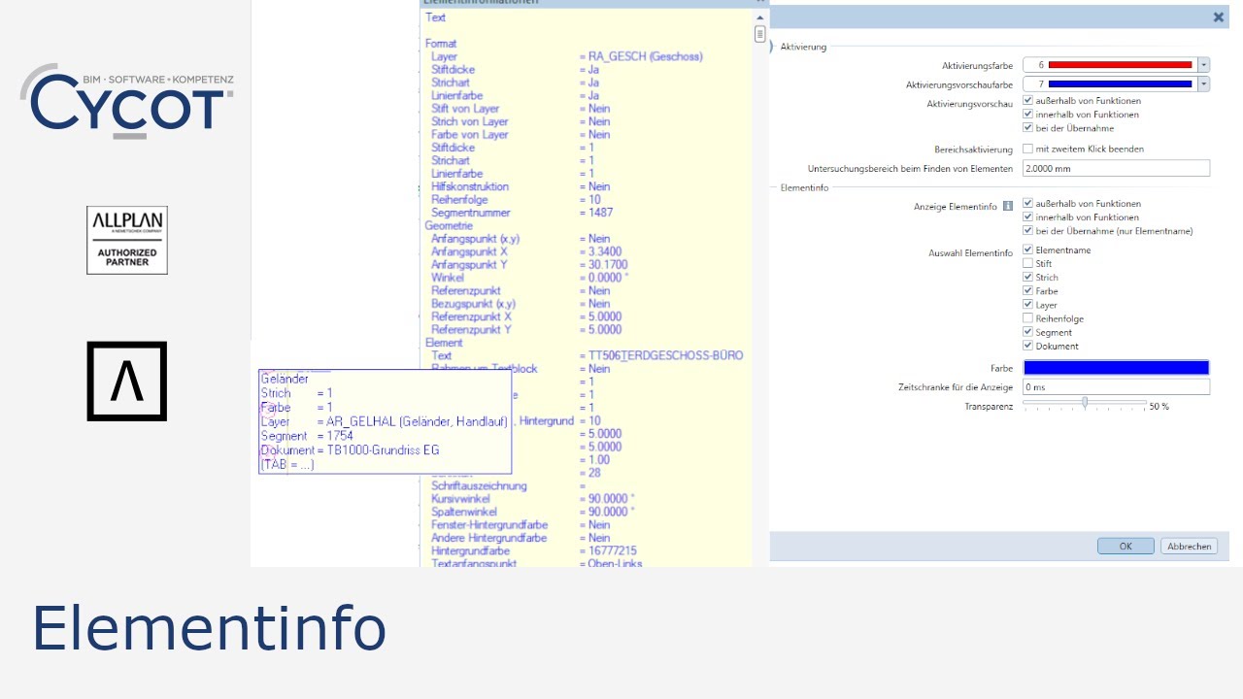1243x699 pixels.
Task: Click the black square Allplan A logo
Action: coord(127,381)
